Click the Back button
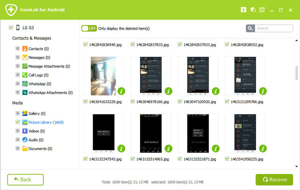Image resolution: width=300 pixels, height=190 pixels. [25, 179]
